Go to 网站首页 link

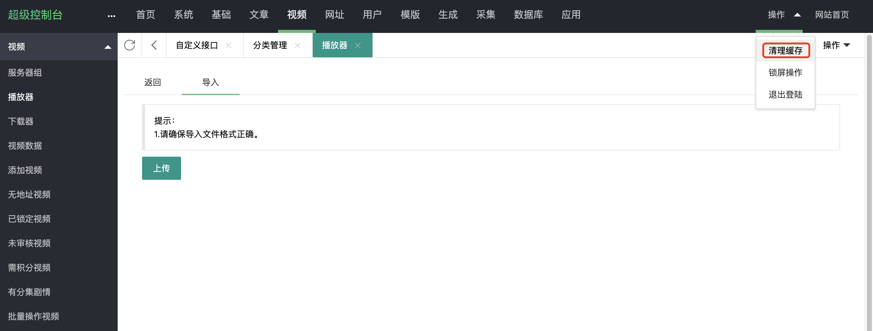click(832, 15)
